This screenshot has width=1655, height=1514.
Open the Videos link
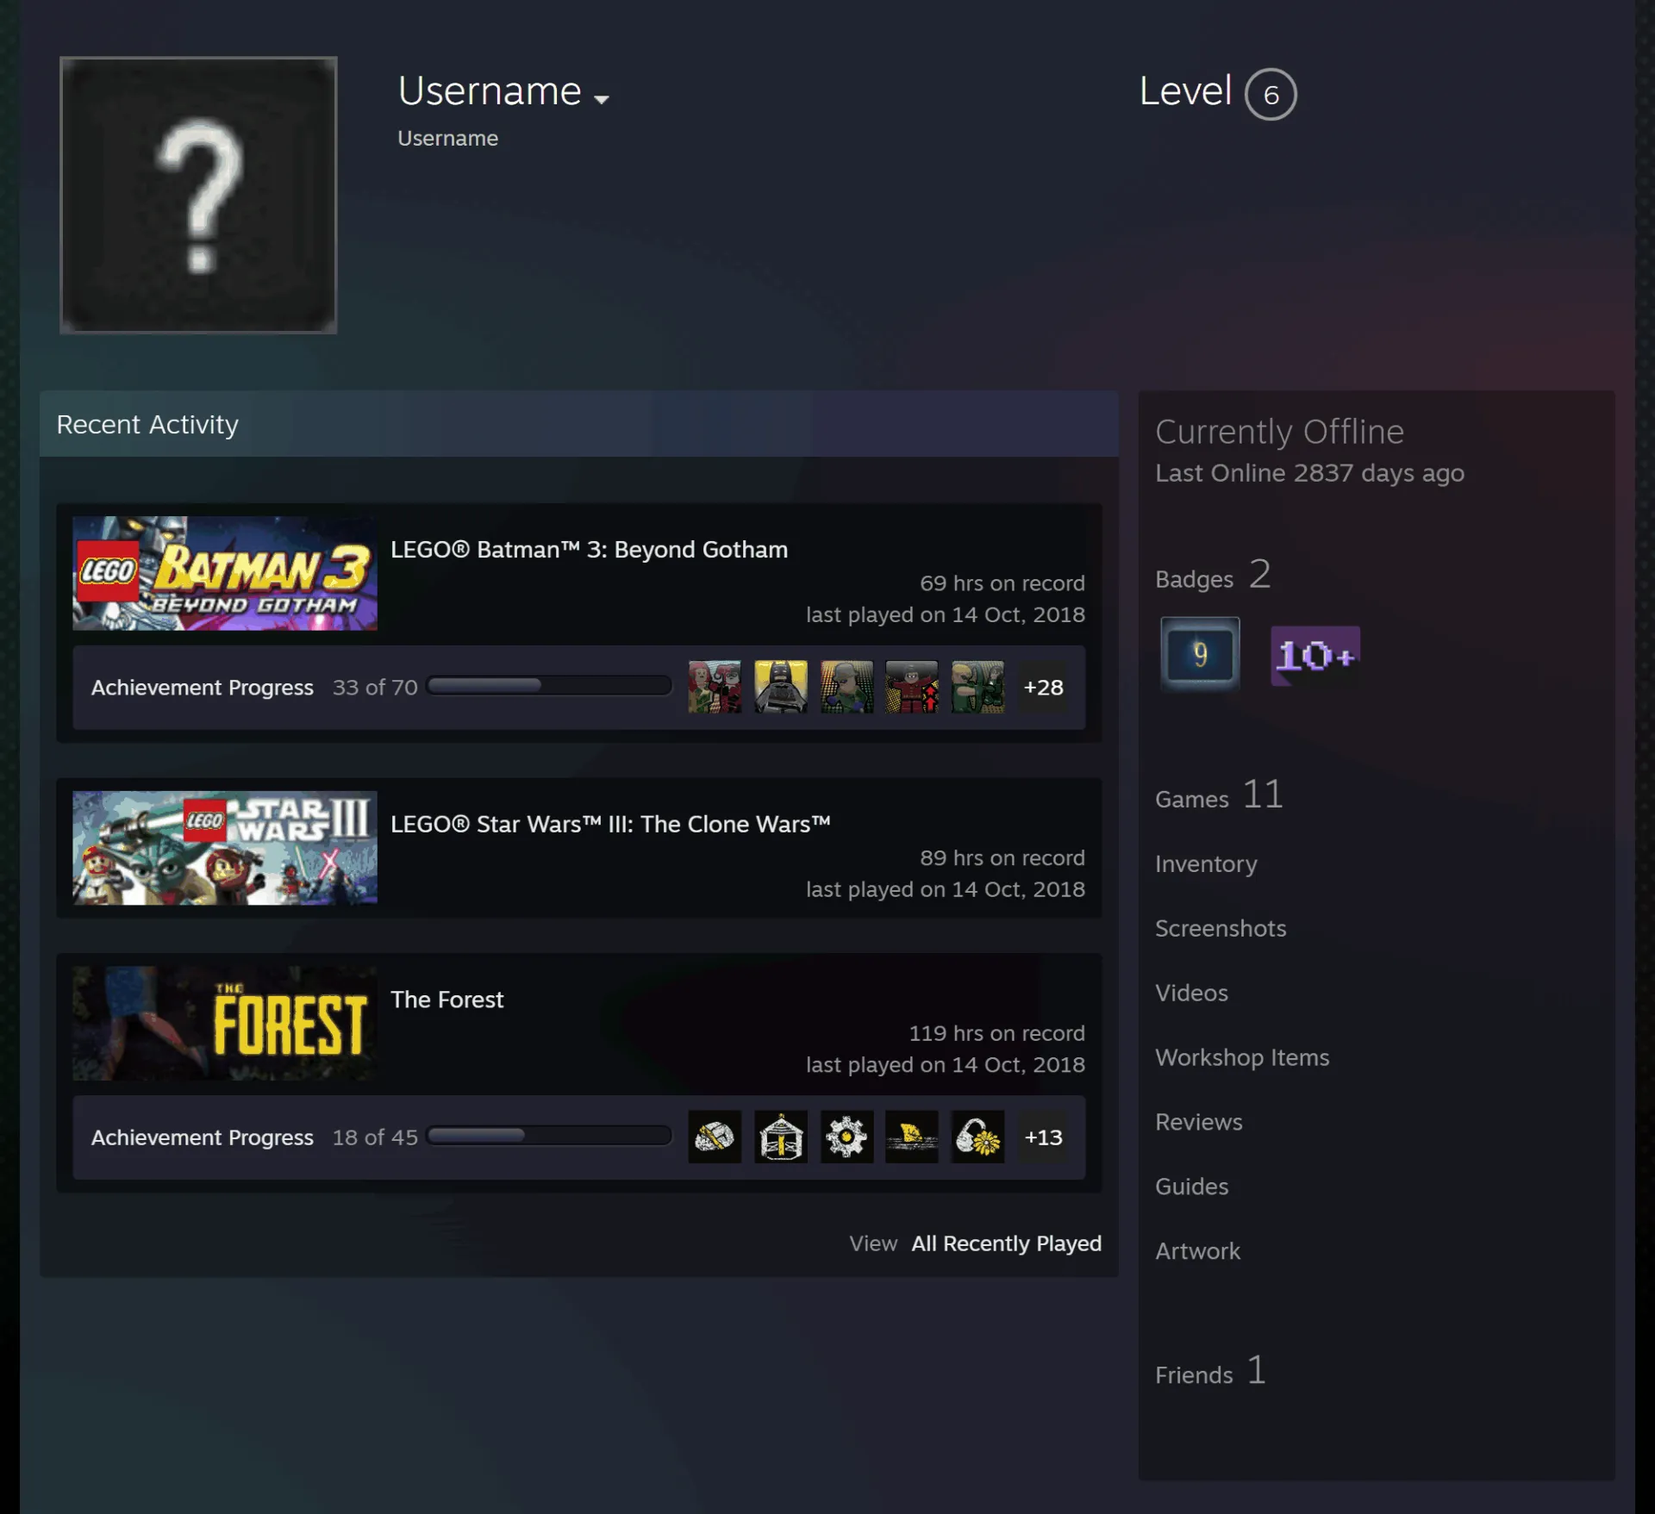tap(1191, 993)
